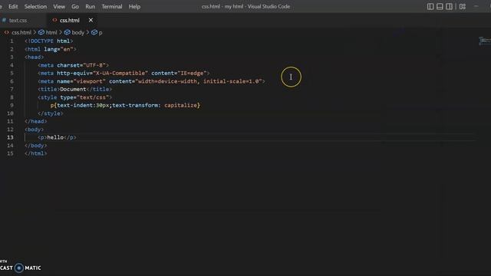Click the html breadcrumb
491x276 pixels.
pyautogui.click(x=51, y=32)
